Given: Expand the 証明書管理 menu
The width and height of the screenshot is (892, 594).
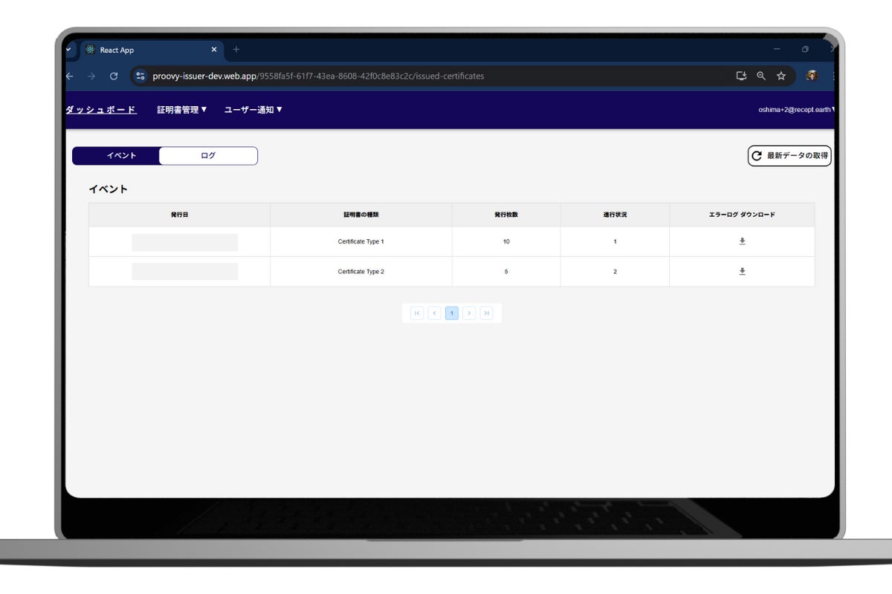Looking at the screenshot, I should click(x=182, y=110).
